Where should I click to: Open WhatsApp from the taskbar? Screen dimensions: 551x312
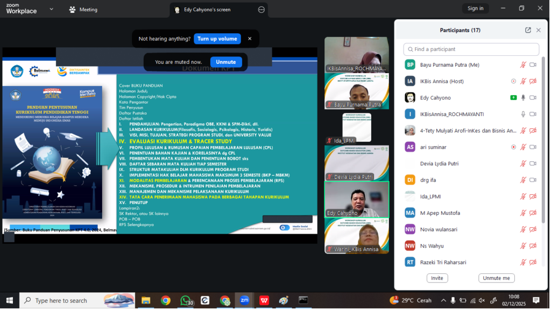186,301
